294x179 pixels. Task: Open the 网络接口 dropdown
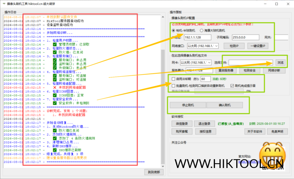[x=203, y=46]
